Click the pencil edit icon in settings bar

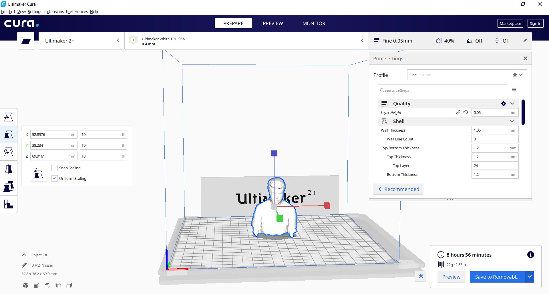pyautogui.click(x=525, y=41)
